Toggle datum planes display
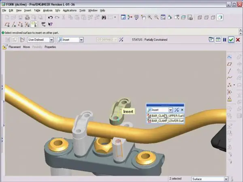The width and height of the screenshot is (243, 182). (7, 24)
